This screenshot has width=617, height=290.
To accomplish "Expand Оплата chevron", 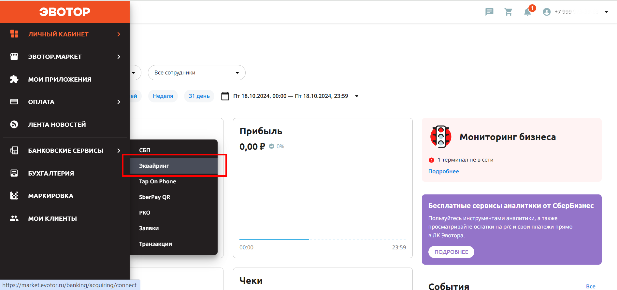I will 119,102.
